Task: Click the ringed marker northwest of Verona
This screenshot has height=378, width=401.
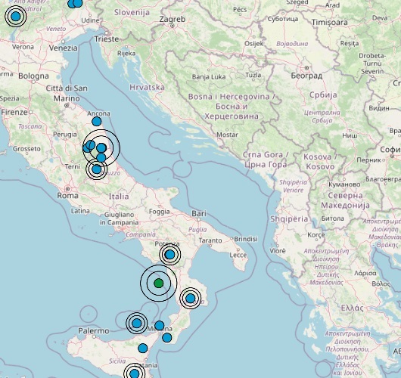Action: pos(16,17)
